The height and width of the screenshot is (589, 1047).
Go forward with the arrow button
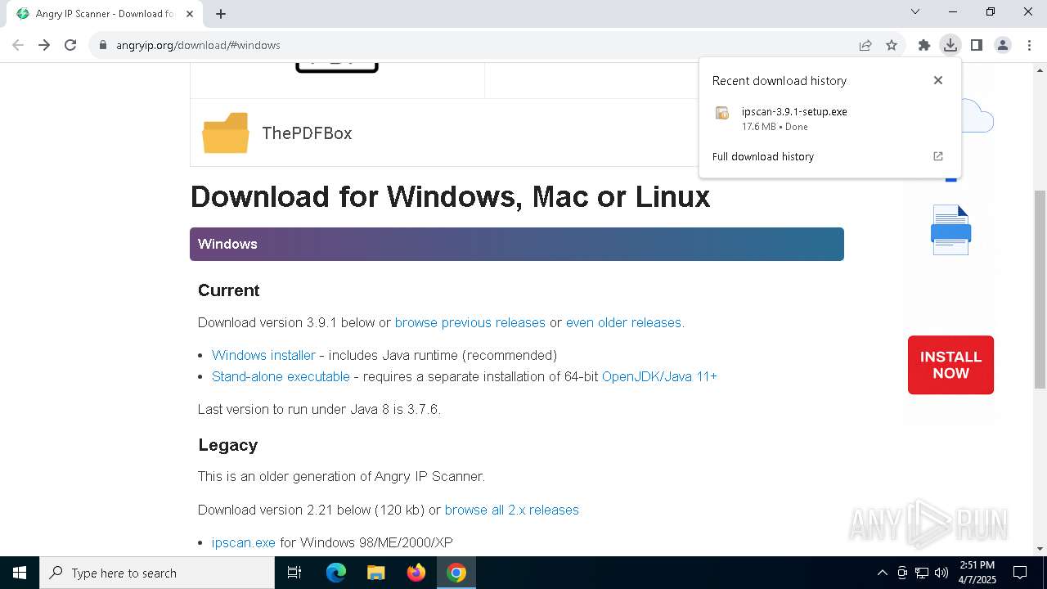(x=44, y=45)
